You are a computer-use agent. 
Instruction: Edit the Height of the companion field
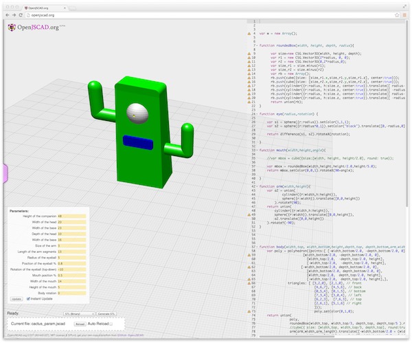(x=71, y=217)
